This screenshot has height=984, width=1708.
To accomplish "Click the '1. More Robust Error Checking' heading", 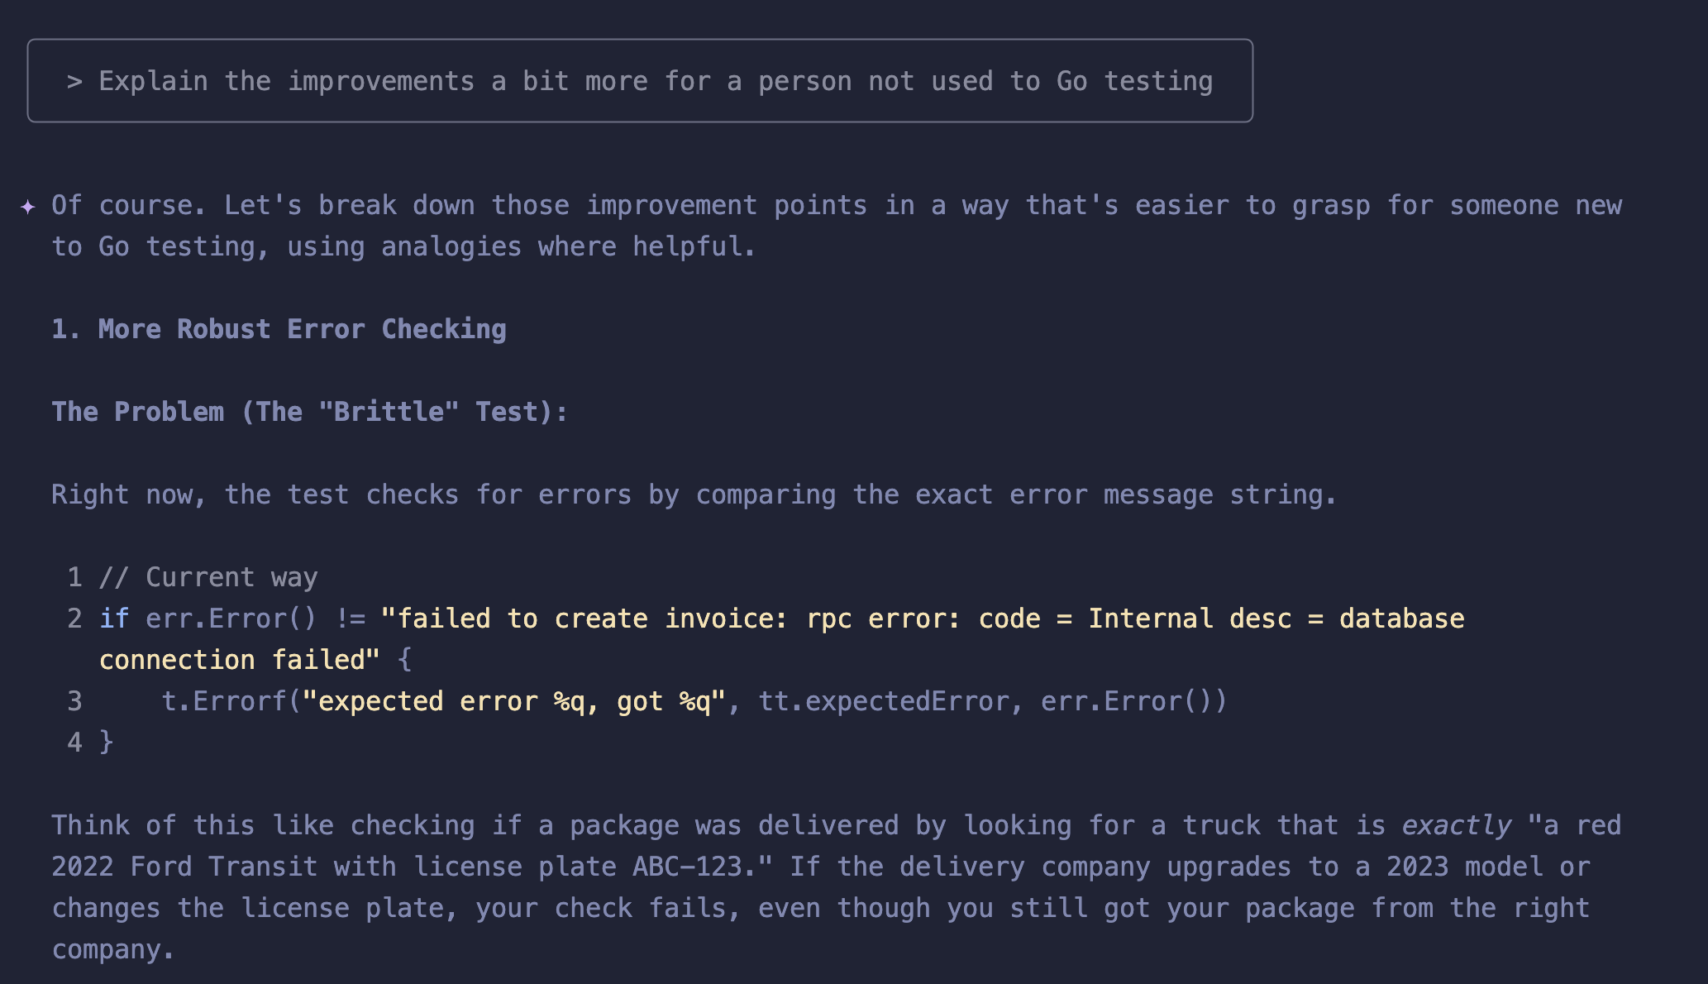I will (279, 329).
